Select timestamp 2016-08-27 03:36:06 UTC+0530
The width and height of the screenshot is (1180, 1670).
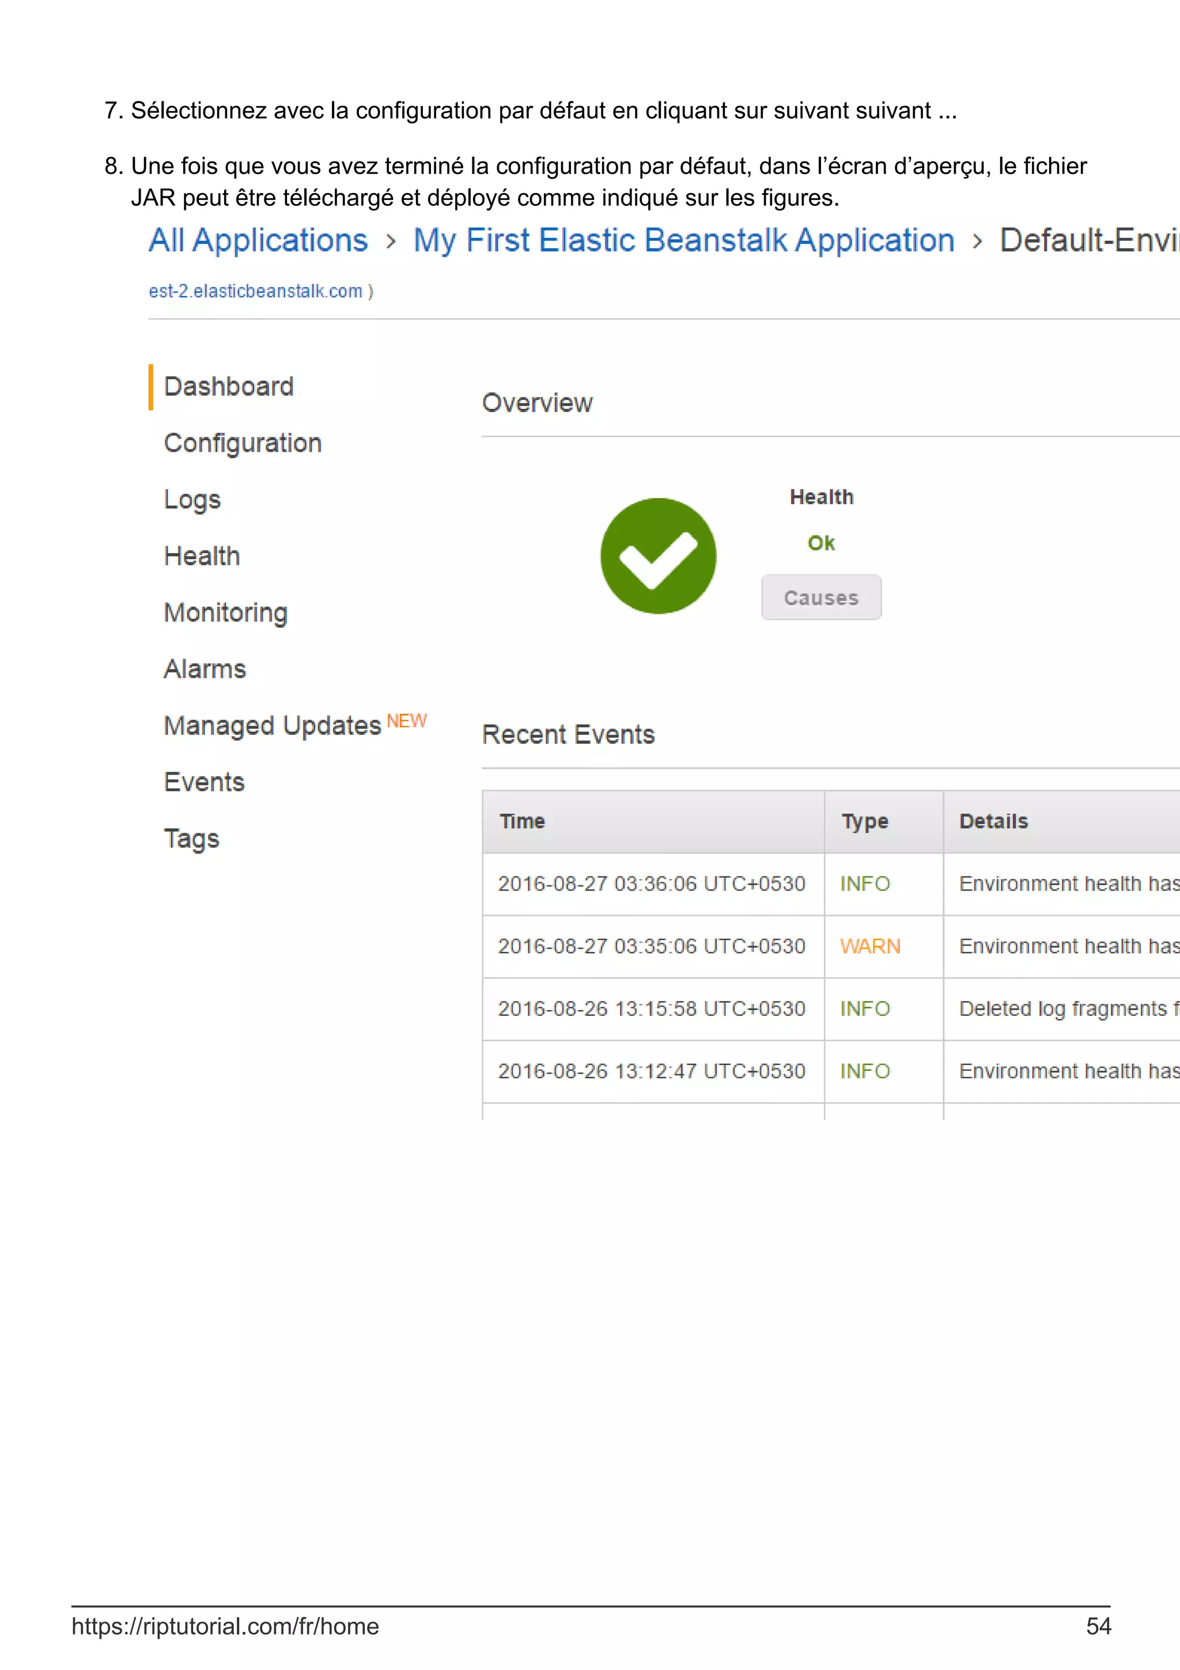pyautogui.click(x=652, y=884)
